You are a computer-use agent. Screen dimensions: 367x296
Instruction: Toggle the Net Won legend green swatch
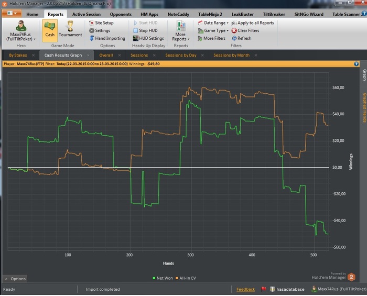point(154,278)
